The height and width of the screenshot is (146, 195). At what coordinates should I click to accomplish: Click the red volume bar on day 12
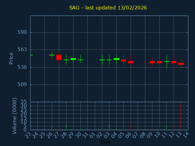point(174,128)
